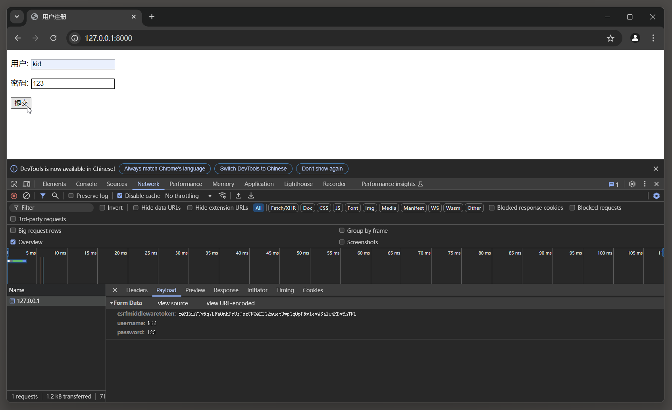Close the request details pane

pos(115,290)
